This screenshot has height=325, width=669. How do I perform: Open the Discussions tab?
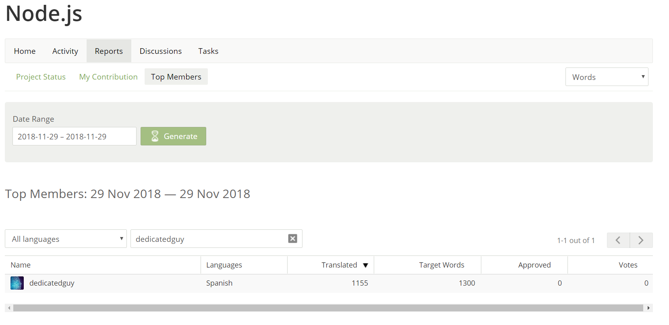click(x=161, y=51)
